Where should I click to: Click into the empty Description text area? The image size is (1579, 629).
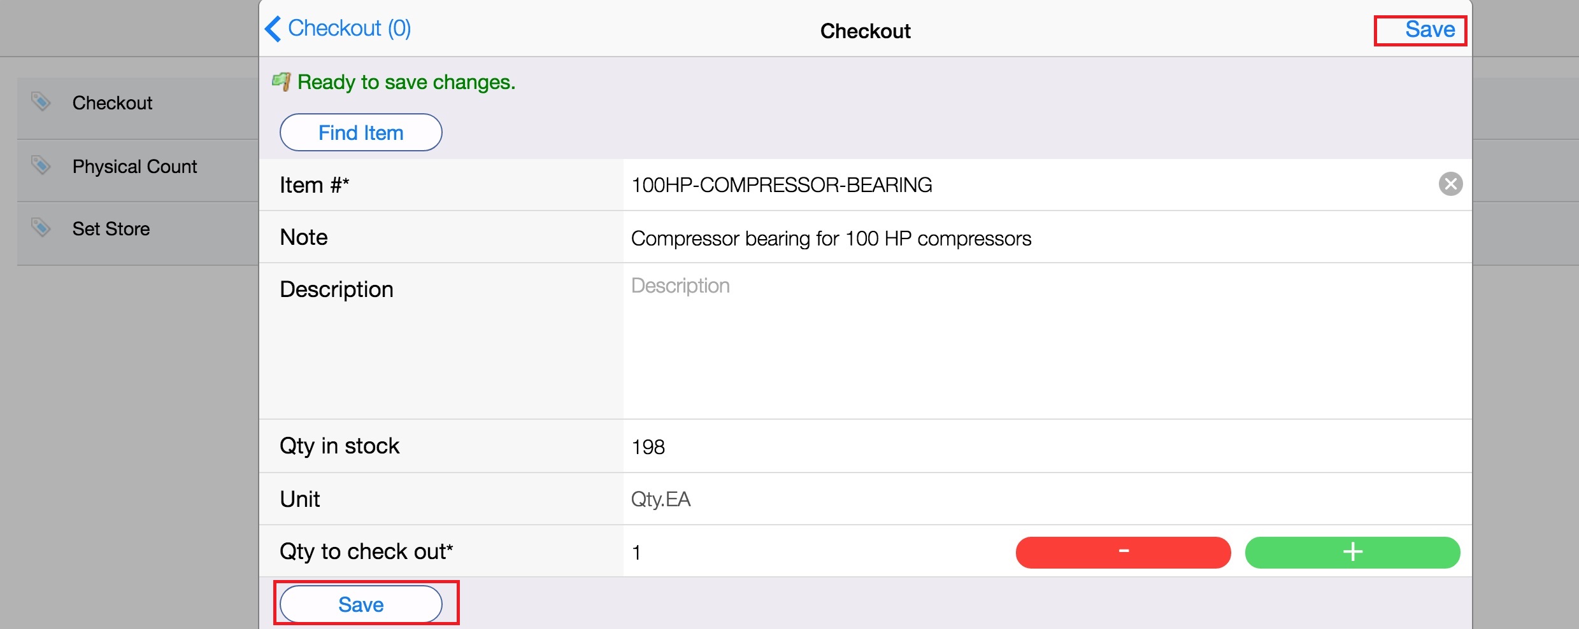pos(1047,341)
